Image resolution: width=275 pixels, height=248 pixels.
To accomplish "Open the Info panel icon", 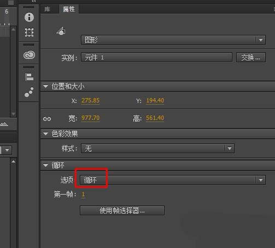I will point(29,17).
